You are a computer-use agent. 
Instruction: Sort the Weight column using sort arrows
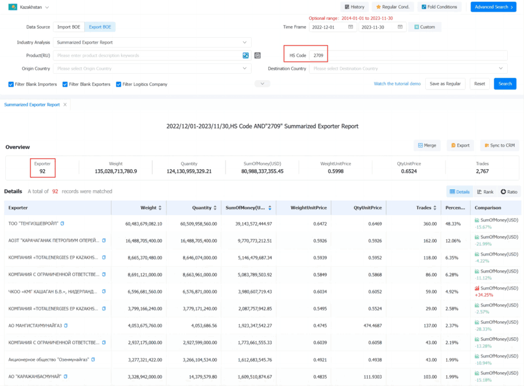[160, 208]
